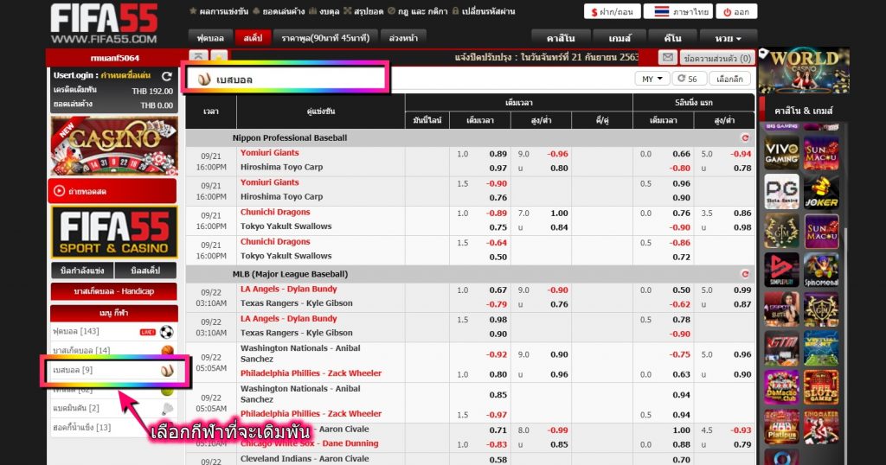Click the ออก logout button
This screenshot has width=886, height=465.
pos(736,11)
